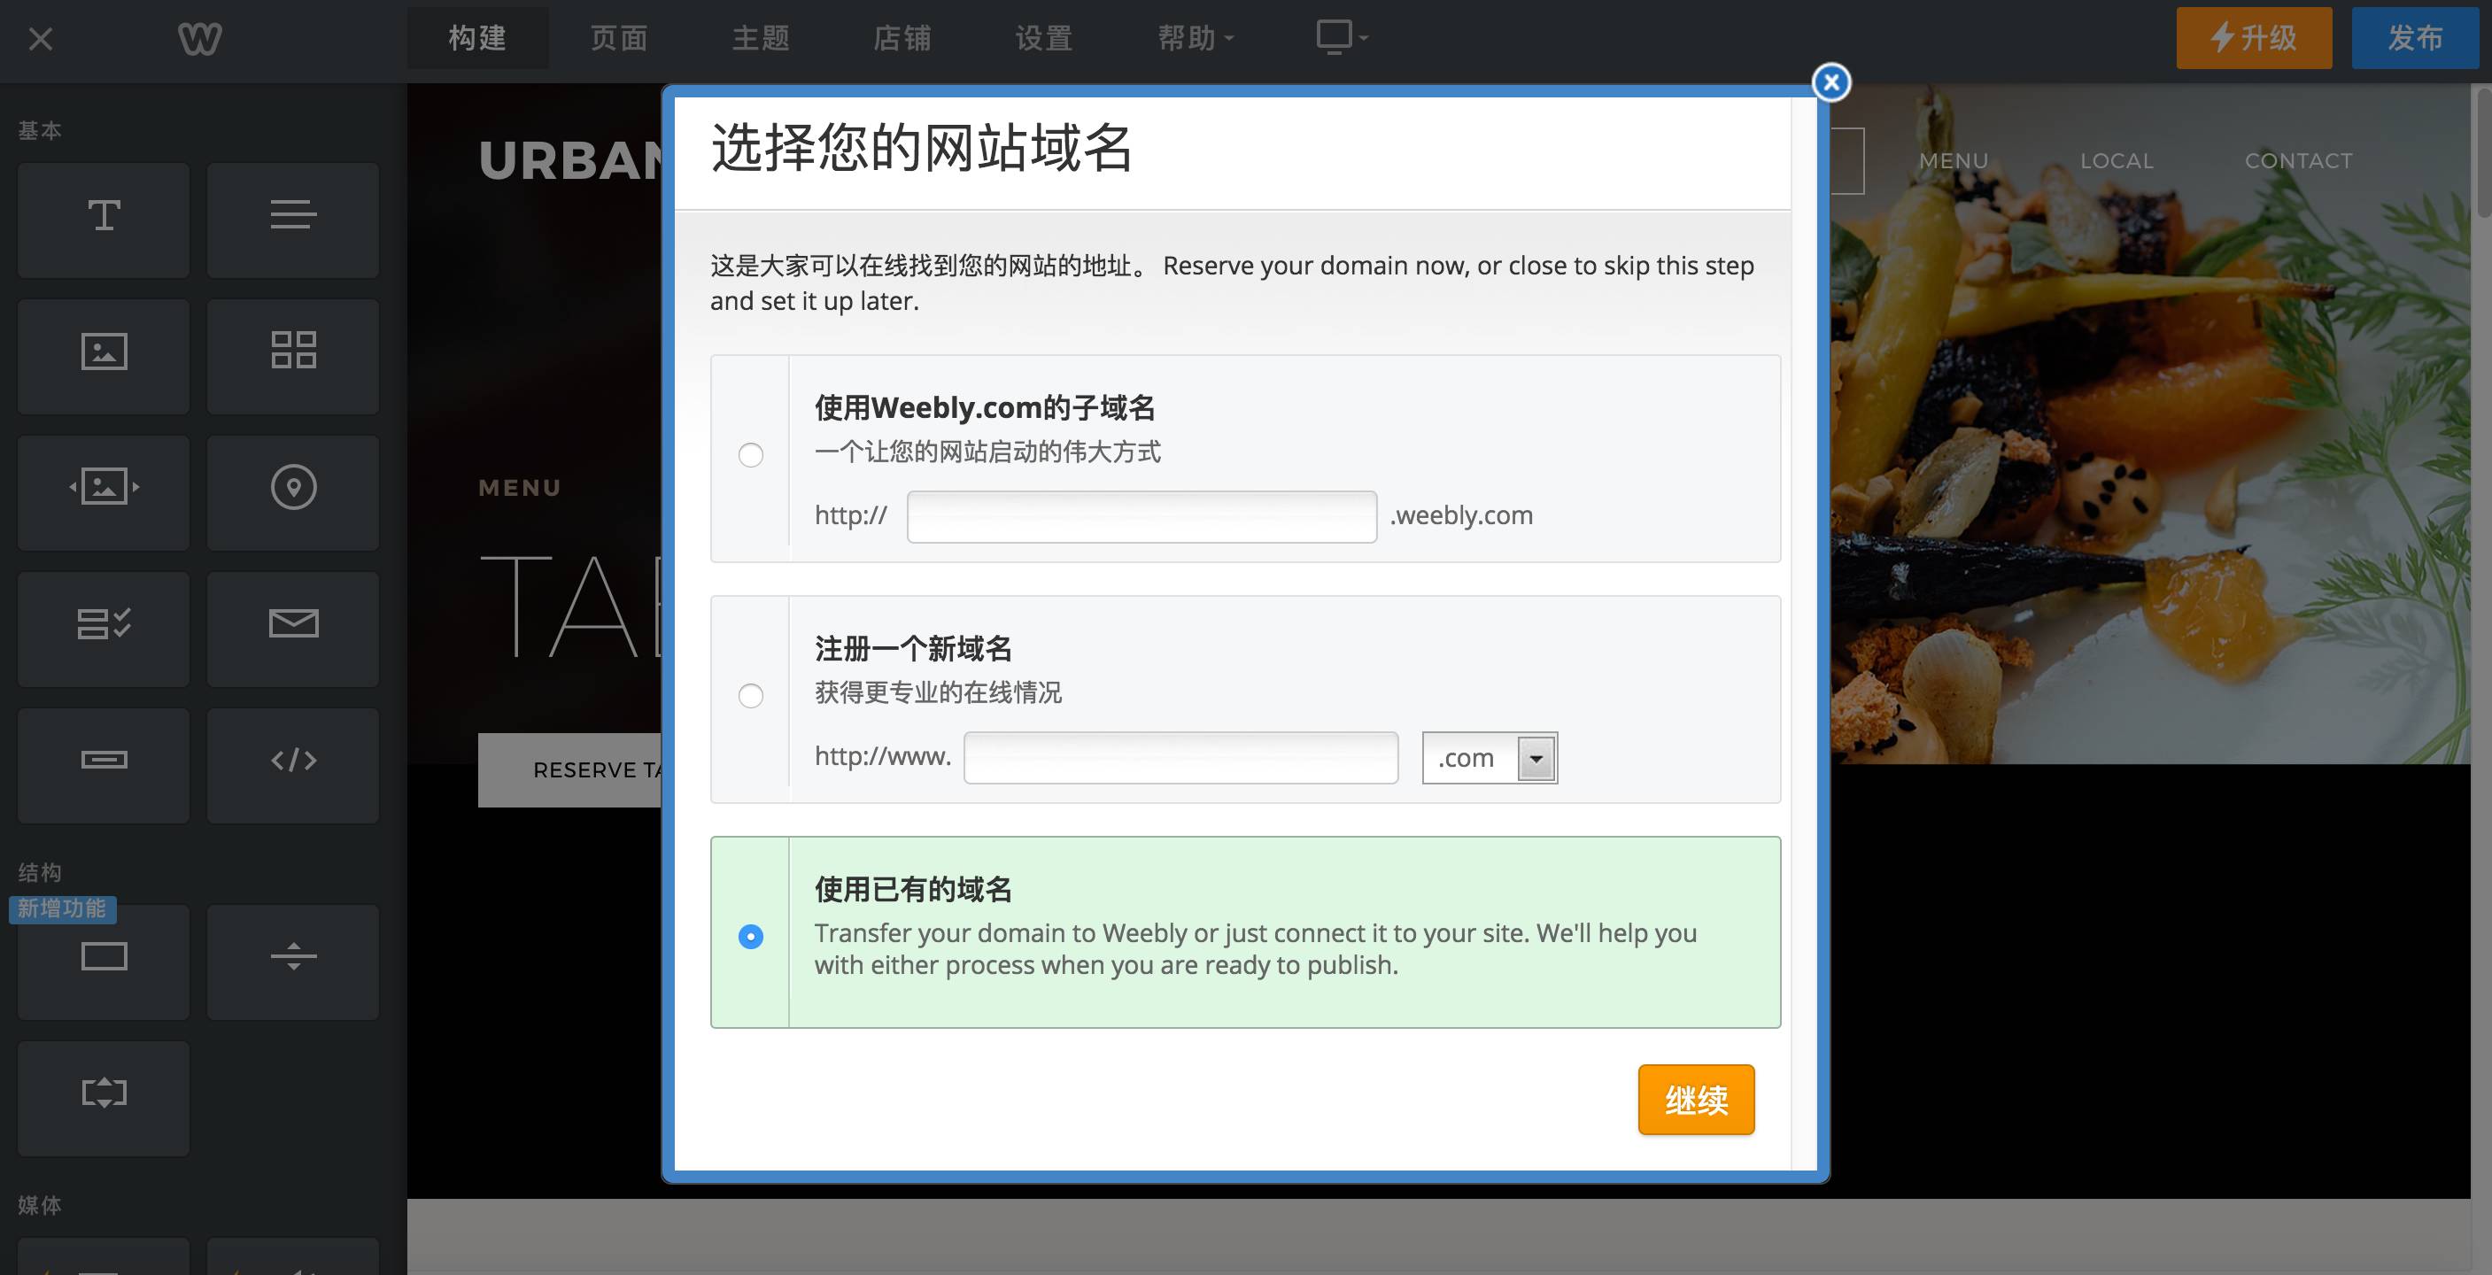
Task: Open the 帮助 help menu
Action: click(x=1196, y=38)
